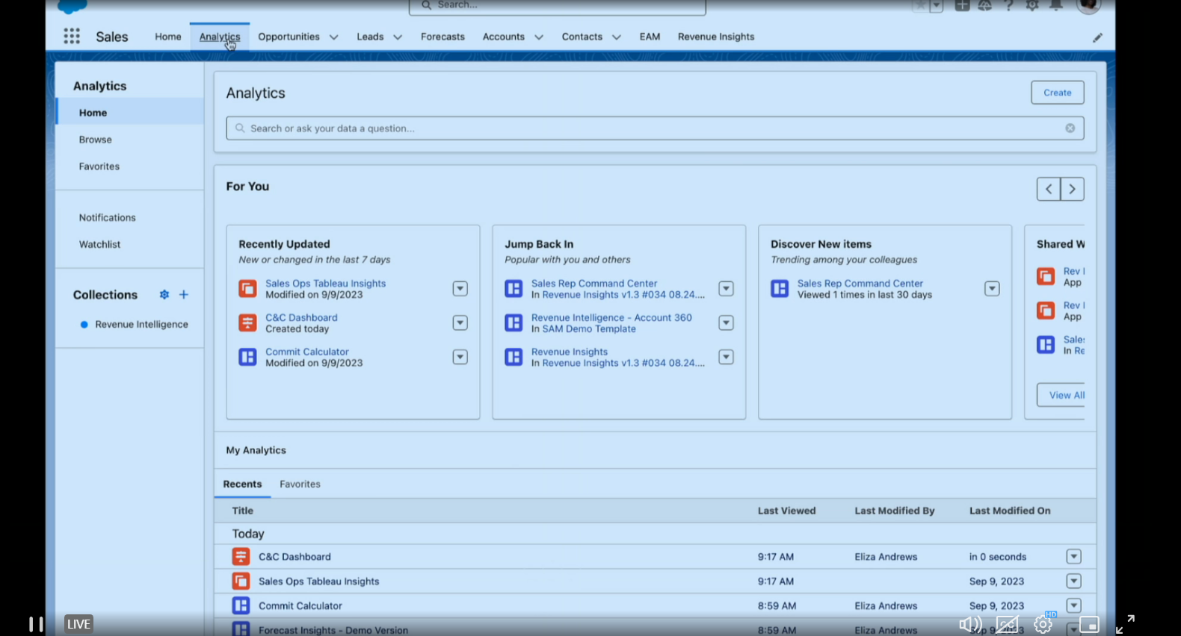The width and height of the screenshot is (1181, 636).
Task: Expand the Leads tab dropdown chevron
Action: click(x=398, y=37)
